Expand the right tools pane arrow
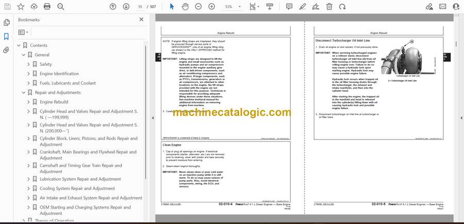Screen dimensions: 464x224 [461, 118]
